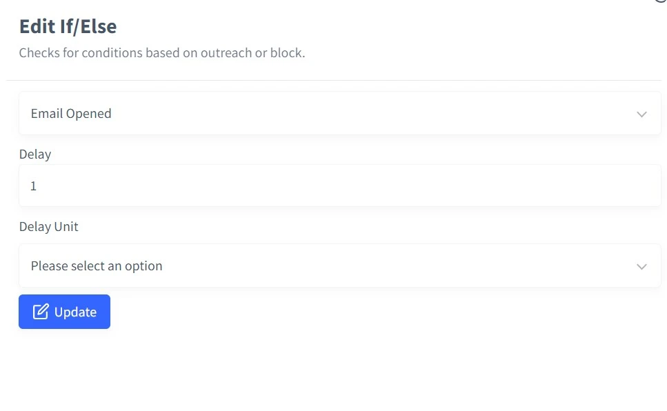Open the Email Opened condition dropdown
Image resolution: width=667 pixels, height=411 pixels.
tap(340, 113)
